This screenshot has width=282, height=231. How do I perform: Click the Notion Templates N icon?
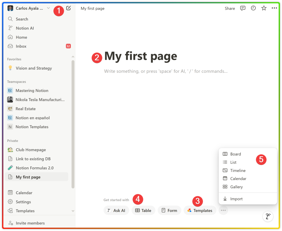click(x=10, y=127)
